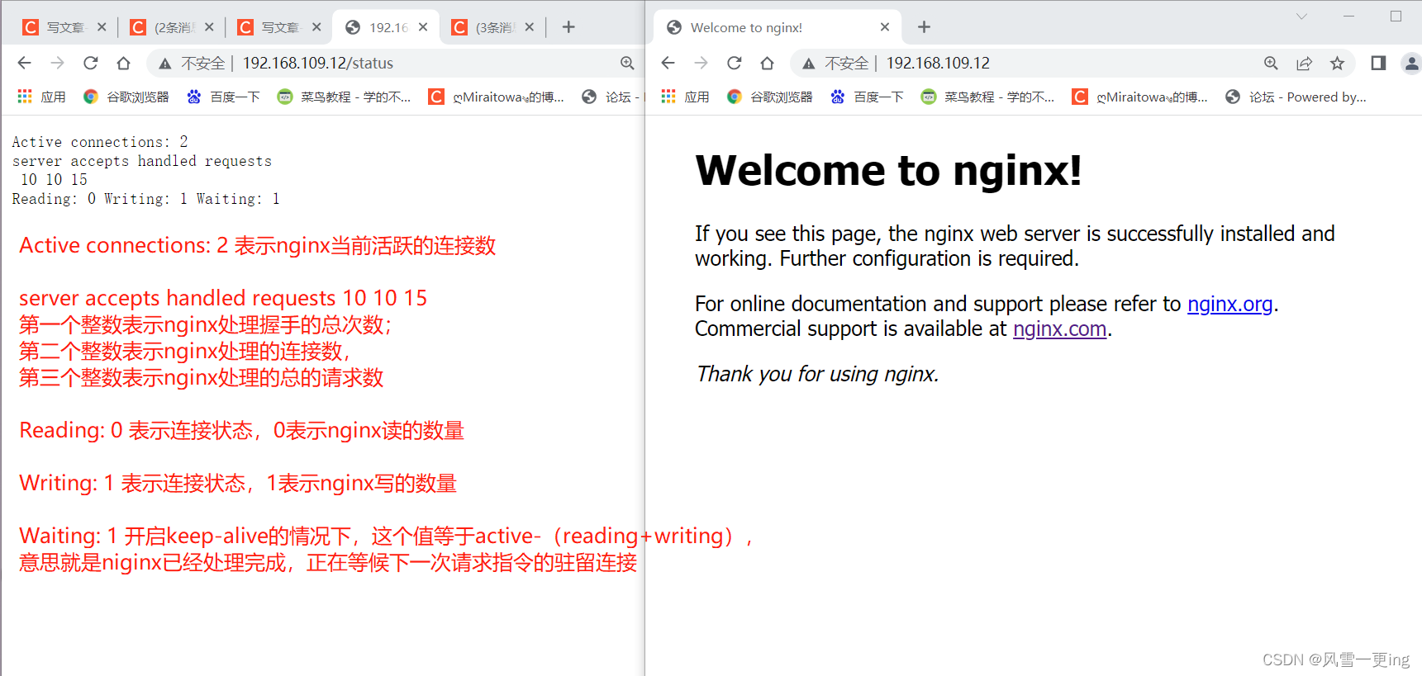Open 百度一下 bookmark in the left window
The width and height of the screenshot is (1422, 676).
223,97
